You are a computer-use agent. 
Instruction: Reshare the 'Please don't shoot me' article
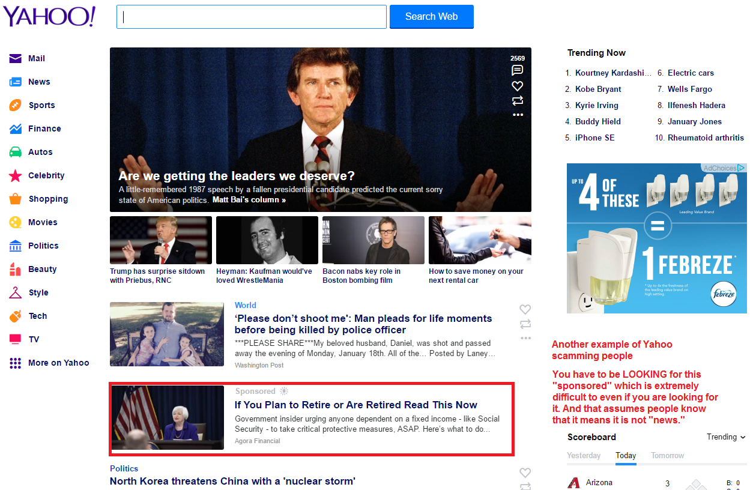pos(525,324)
